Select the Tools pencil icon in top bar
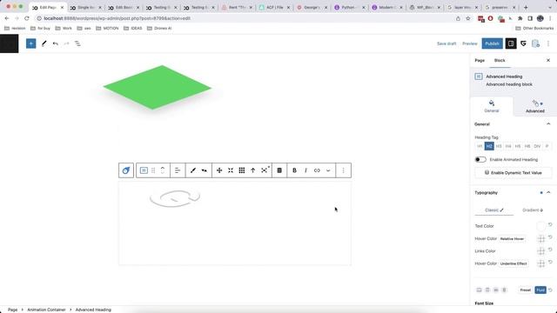This screenshot has width=557, height=313. pos(44,43)
